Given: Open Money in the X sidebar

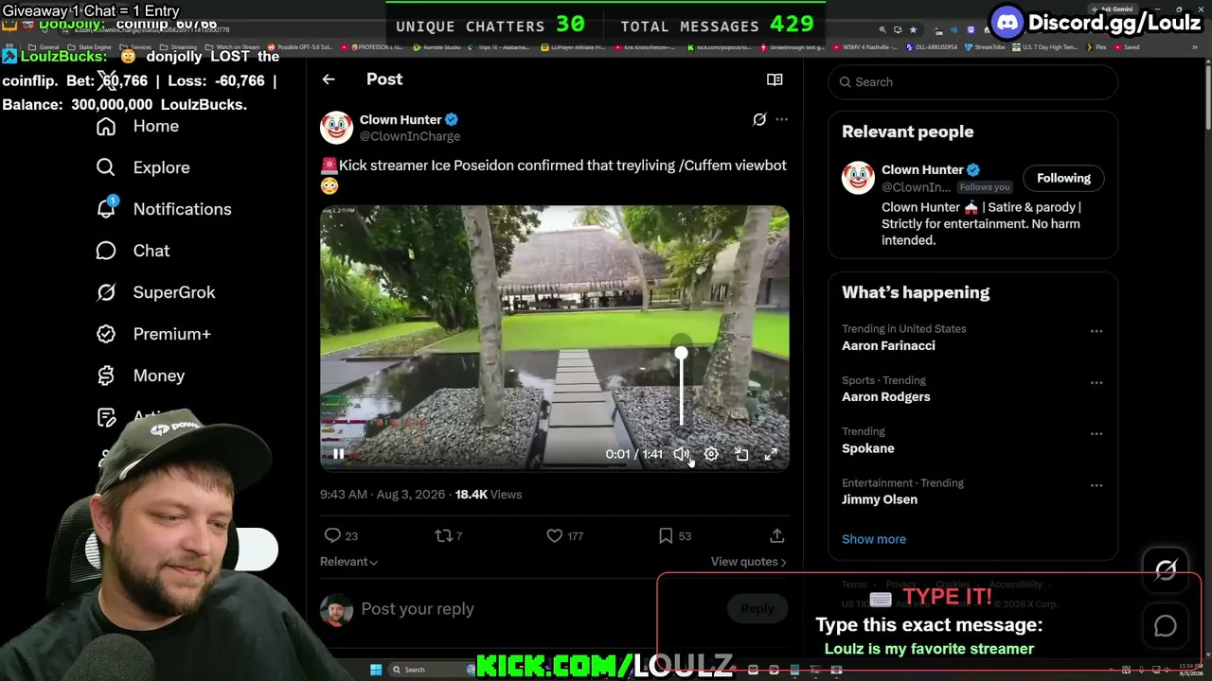Looking at the screenshot, I should point(141,375).
